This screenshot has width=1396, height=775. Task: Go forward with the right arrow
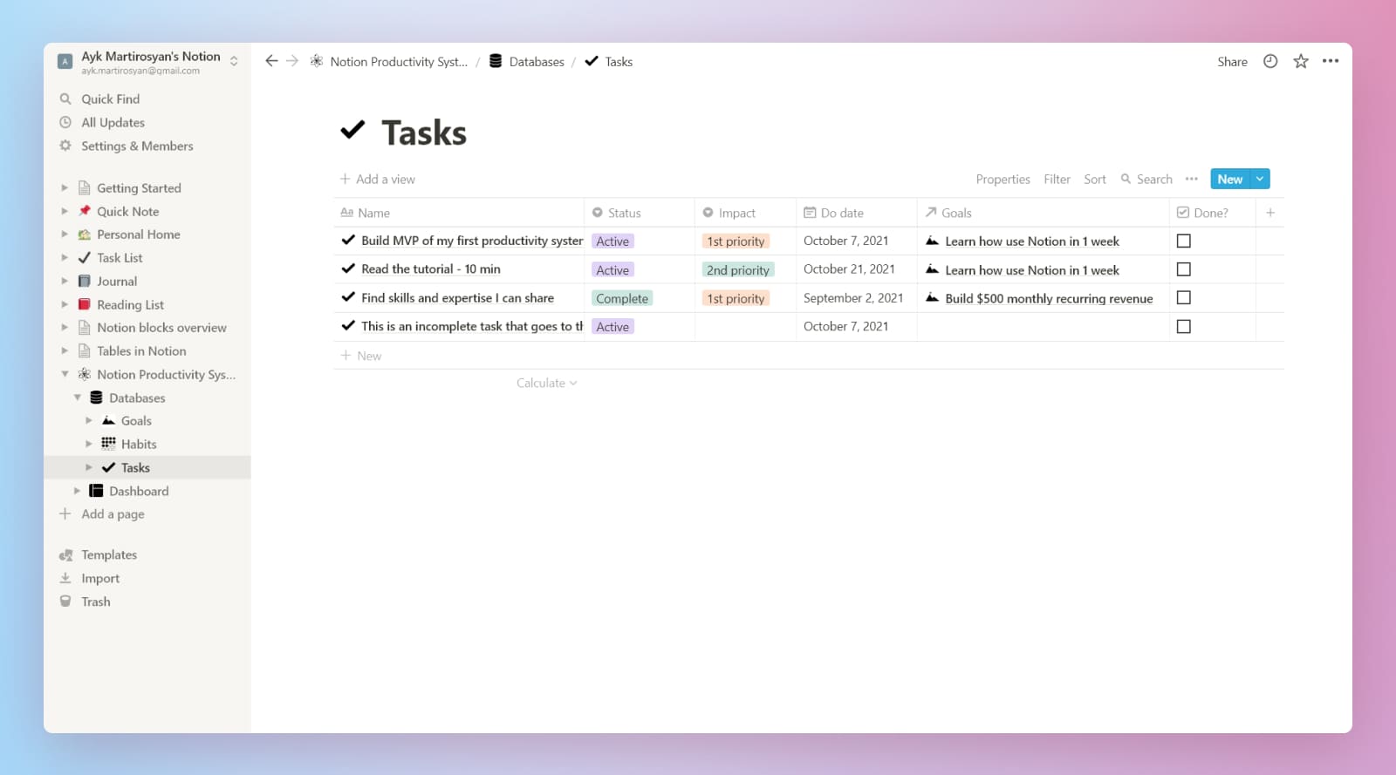[292, 61]
